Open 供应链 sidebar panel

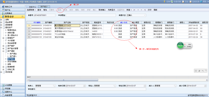tap(12, 88)
